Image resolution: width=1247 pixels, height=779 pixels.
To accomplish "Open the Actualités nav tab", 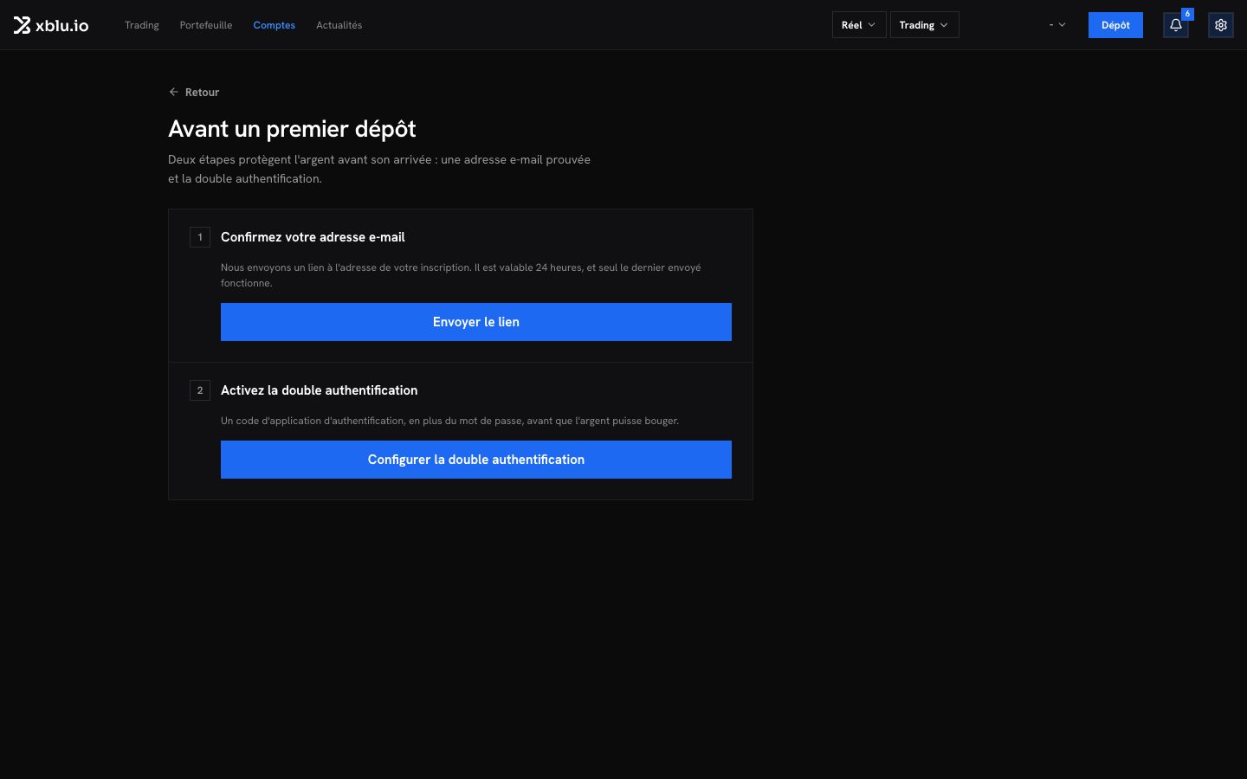I will tap(339, 25).
